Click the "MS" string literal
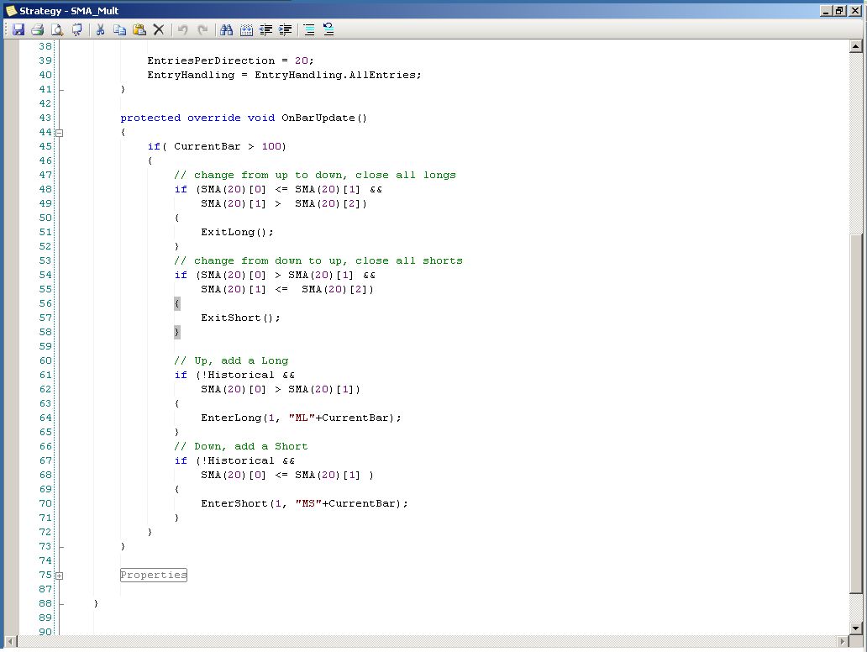Screen dimensions: 867x652 coord(308,504)
